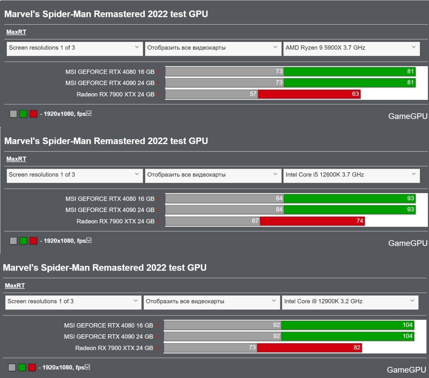
Task: Select MSI GEFORCE RTX 4080 label in Ryzen chart
Action: coord(110,72)
